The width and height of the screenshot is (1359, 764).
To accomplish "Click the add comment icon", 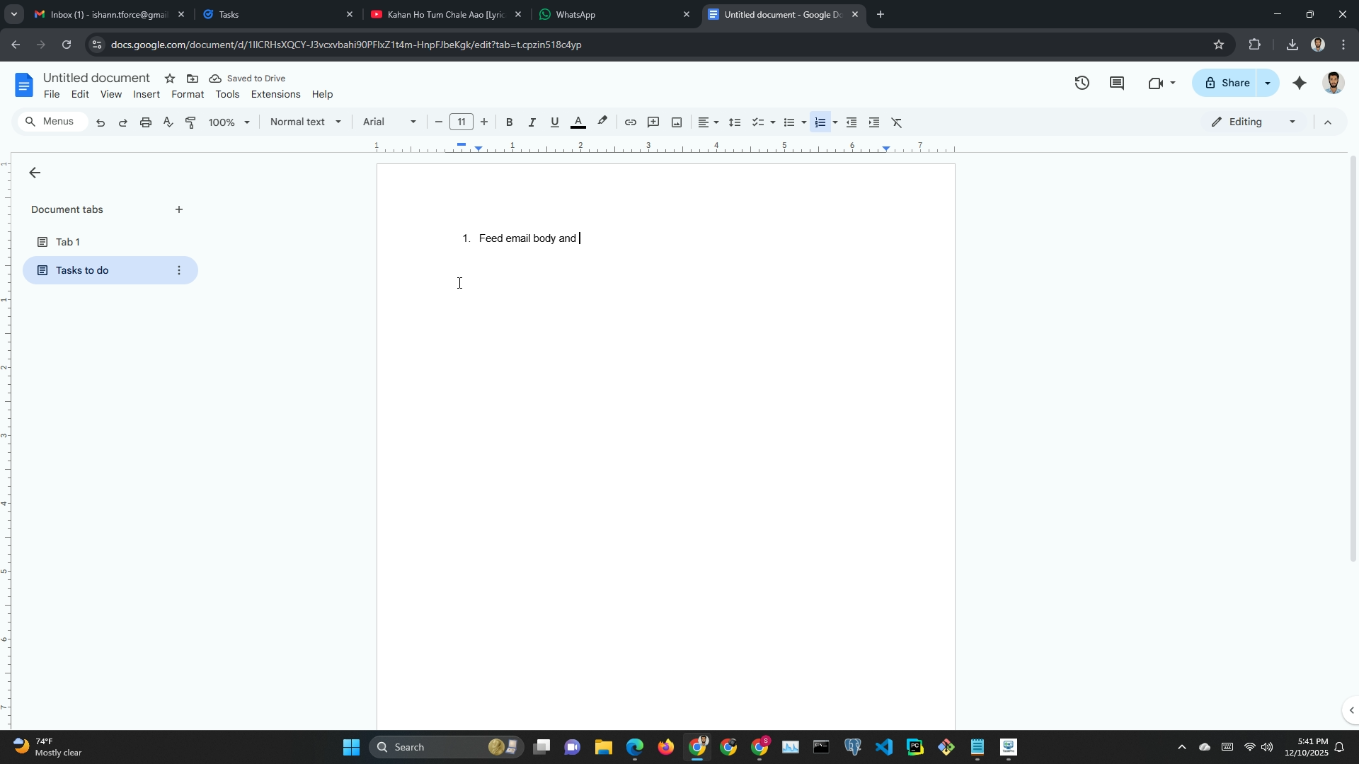I will [x=653, y=122].
